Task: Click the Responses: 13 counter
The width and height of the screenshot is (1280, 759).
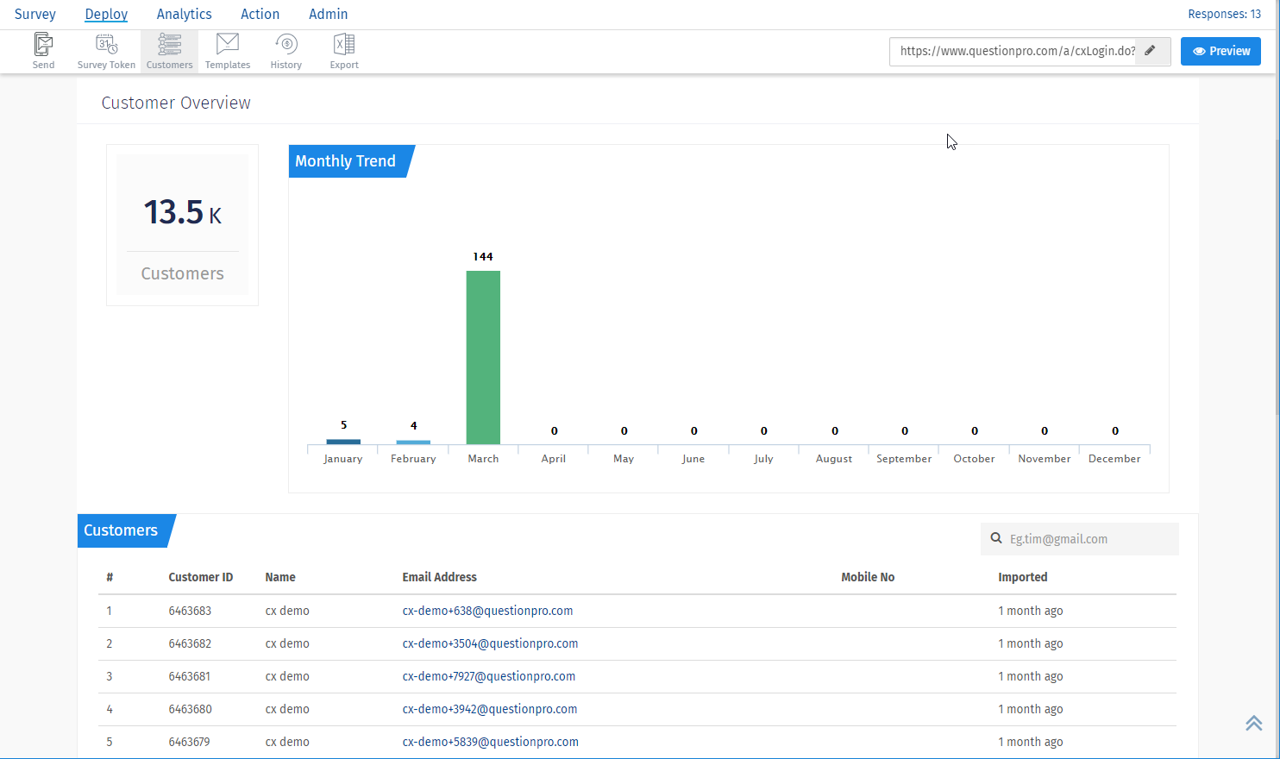Action: [1224, 14]
